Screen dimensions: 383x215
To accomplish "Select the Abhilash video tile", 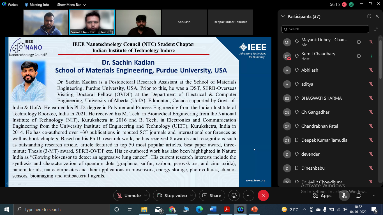I will click(184, 22).
